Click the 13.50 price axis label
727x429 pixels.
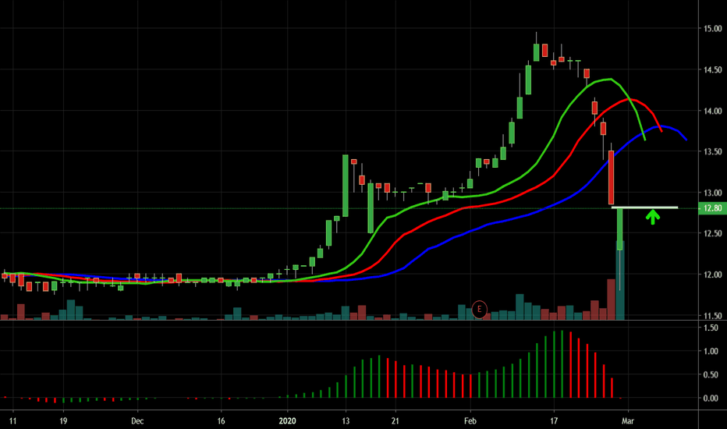[x=713, y=151]
